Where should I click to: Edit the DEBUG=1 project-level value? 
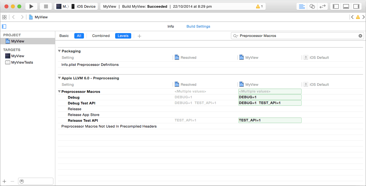point(270,97)
